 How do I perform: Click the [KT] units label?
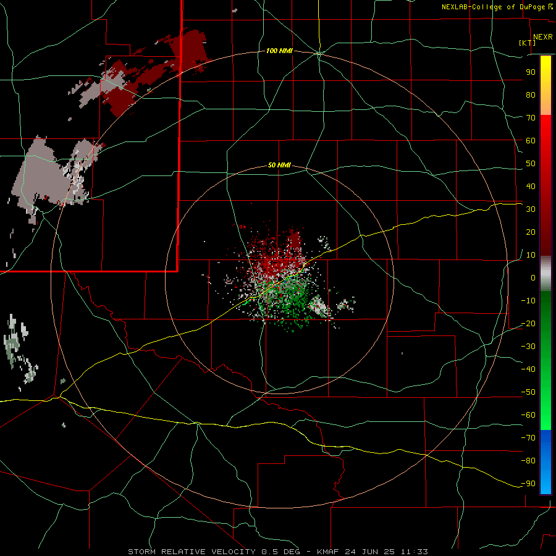point(528,43)
